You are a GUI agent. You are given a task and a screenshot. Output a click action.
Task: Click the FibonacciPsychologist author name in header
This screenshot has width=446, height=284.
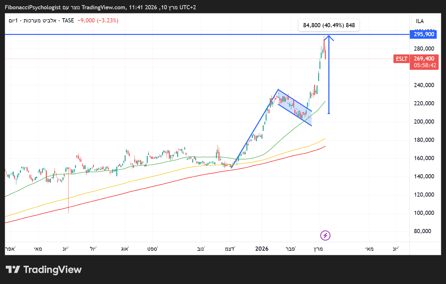click(33, 7)
